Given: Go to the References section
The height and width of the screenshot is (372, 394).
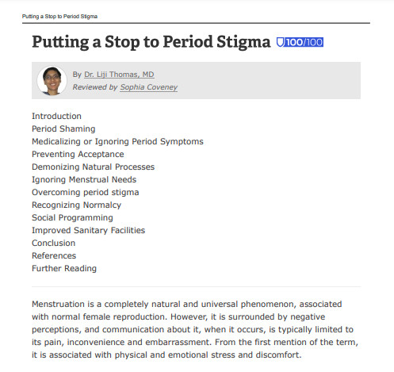Looking at the screenshot, I should 54,255.
